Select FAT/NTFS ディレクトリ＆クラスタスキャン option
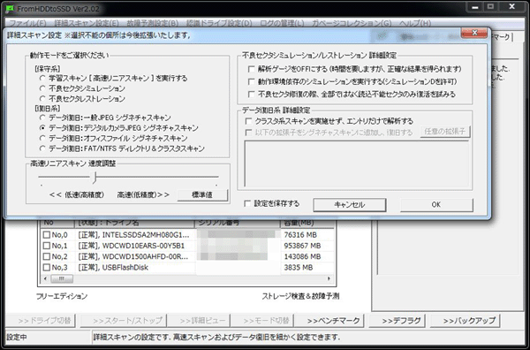 pos(42,148)
